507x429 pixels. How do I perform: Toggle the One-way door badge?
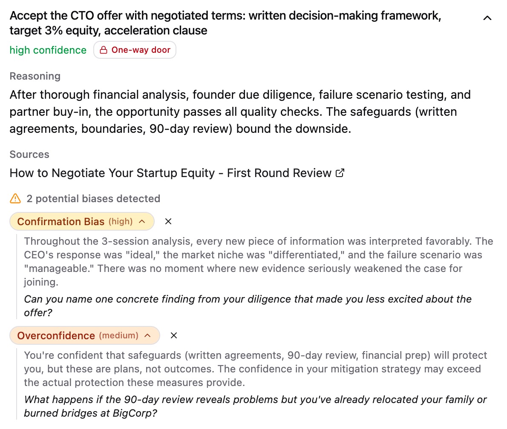[135, 50]
